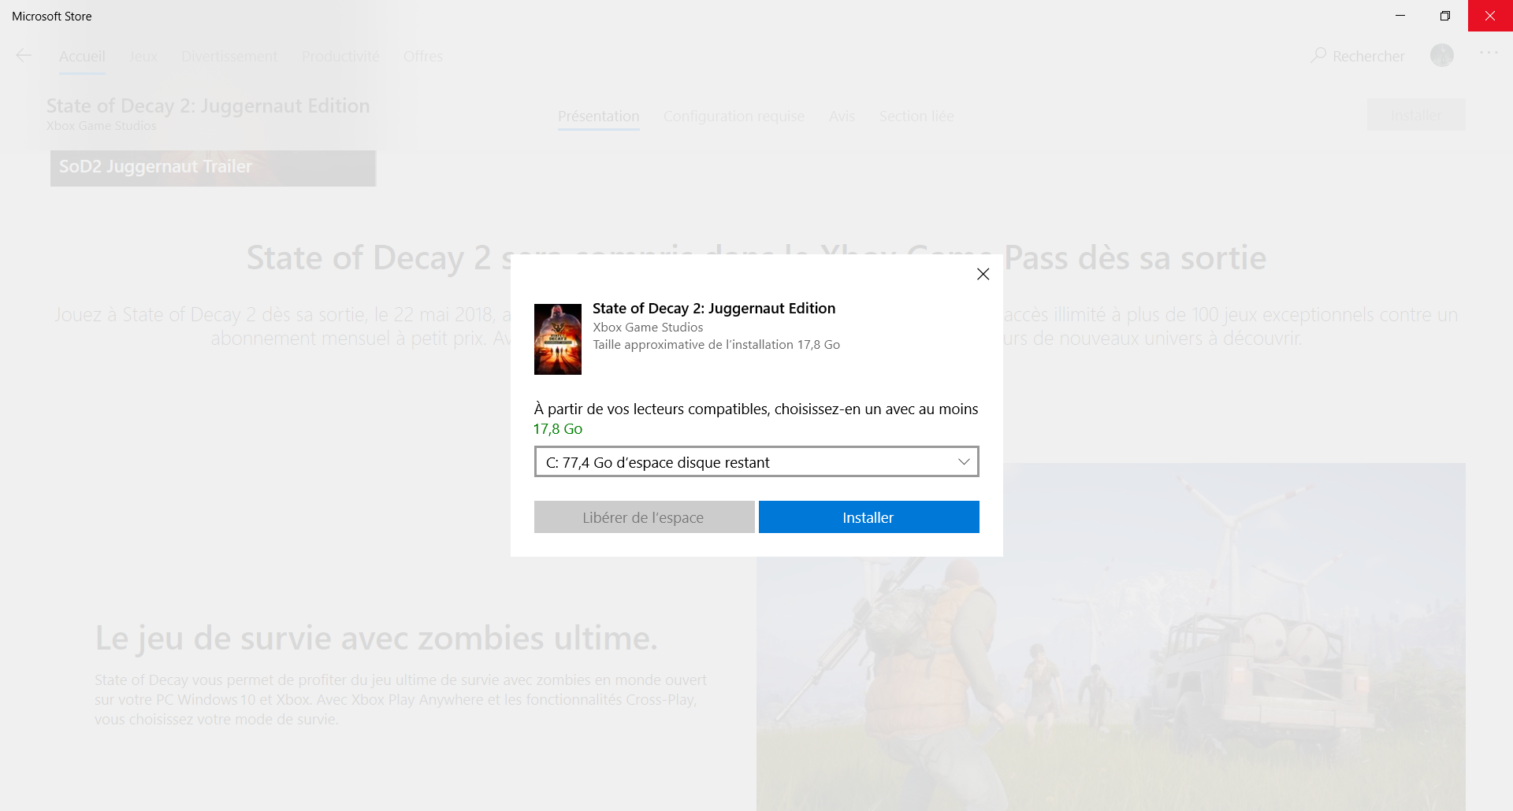Click the game title in the dialog
Viewport: 1513px width, 811px height.
[x=714, y=309]
